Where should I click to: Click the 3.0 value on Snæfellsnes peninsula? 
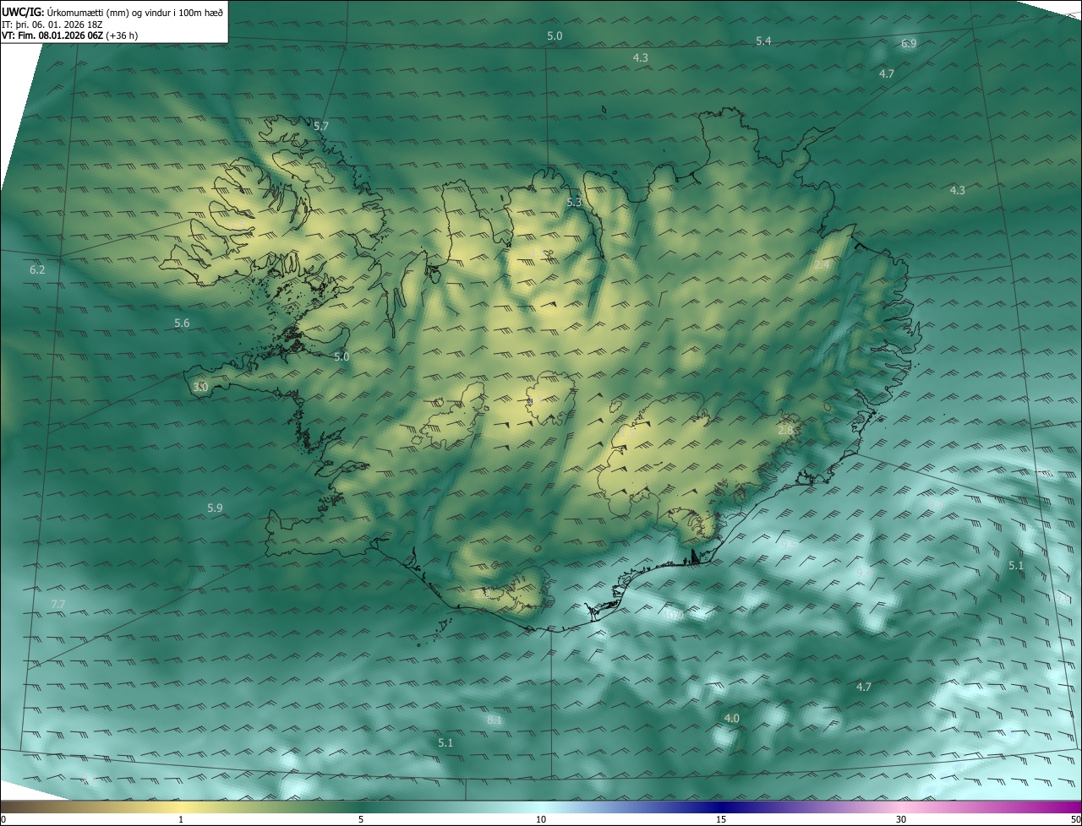tap(200, 387)
